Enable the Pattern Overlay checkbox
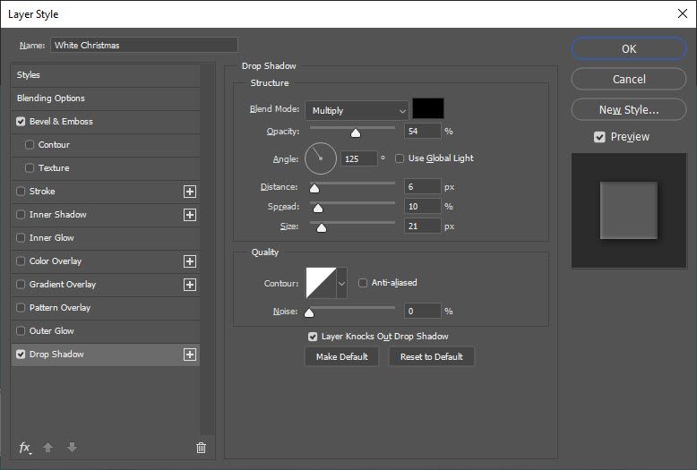 21,307
